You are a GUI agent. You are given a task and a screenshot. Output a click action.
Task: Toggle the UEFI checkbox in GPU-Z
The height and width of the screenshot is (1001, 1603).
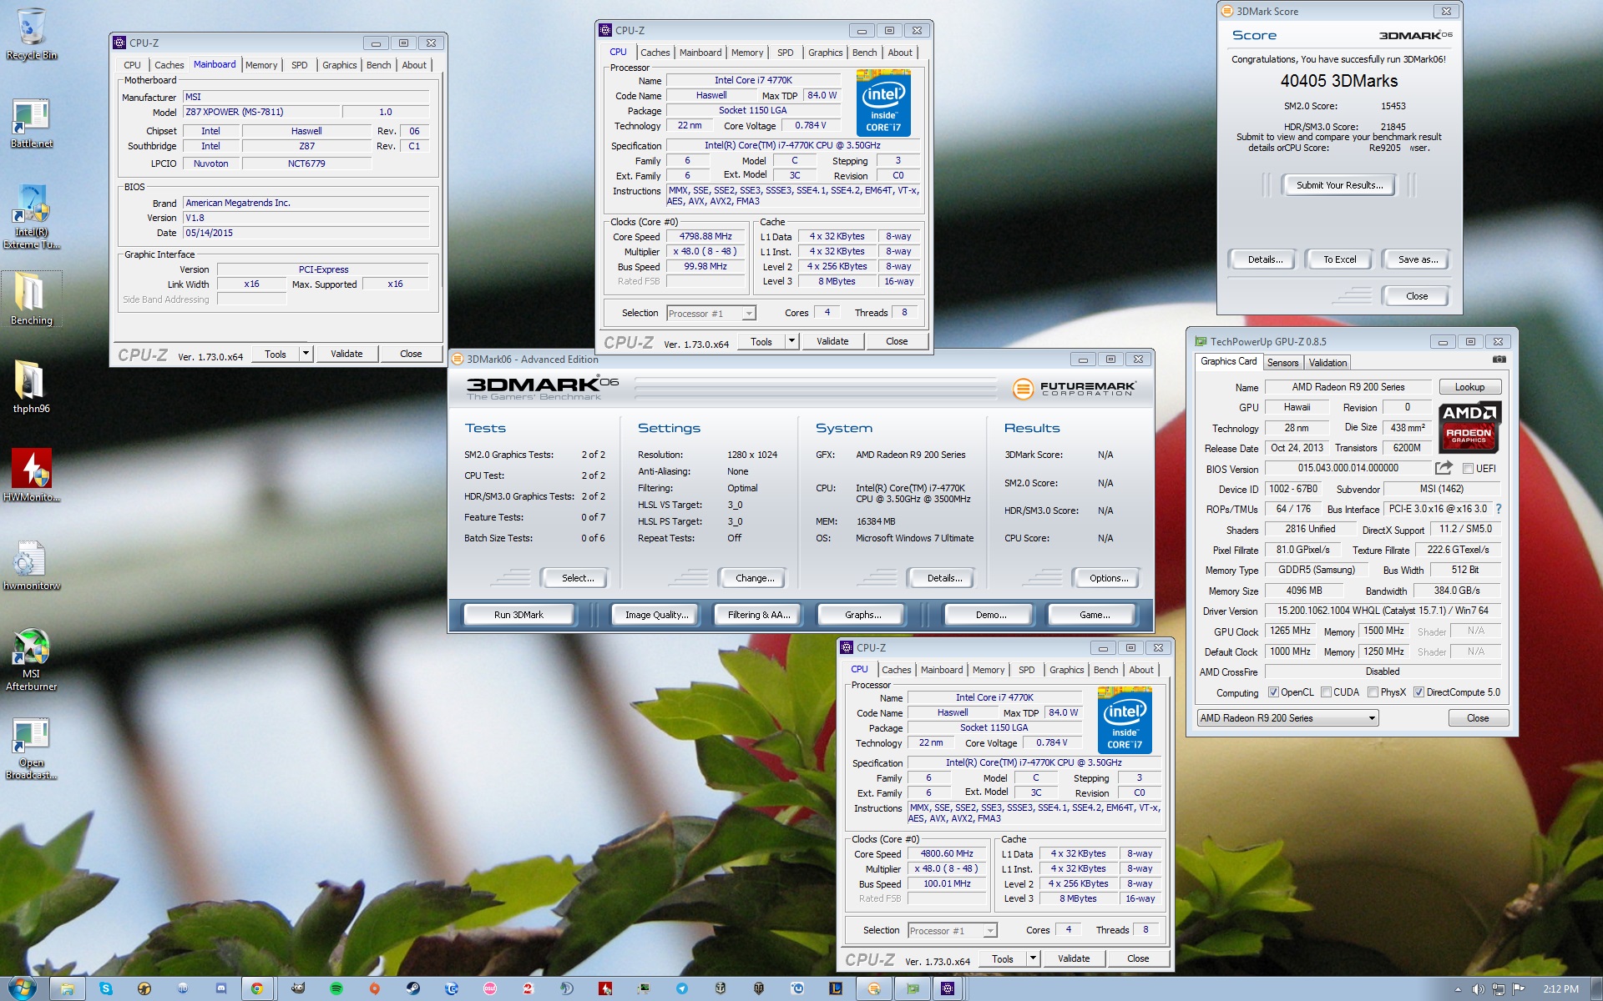1468,469
